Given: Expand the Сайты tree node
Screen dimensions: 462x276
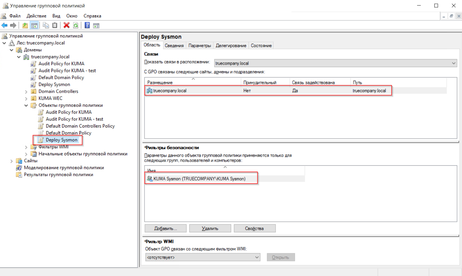Looking at the screenshot, I should (x=12, y=161).
